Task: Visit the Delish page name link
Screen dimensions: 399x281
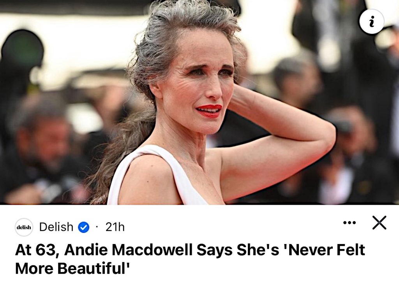Action: point(56,227)
